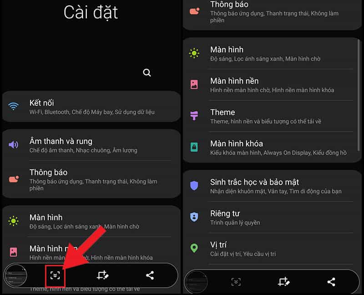Open Màn hình nền entry on right screen

(x=272, y=85)
